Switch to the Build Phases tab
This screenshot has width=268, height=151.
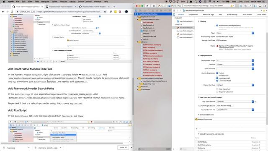click(x=247, y=15)
